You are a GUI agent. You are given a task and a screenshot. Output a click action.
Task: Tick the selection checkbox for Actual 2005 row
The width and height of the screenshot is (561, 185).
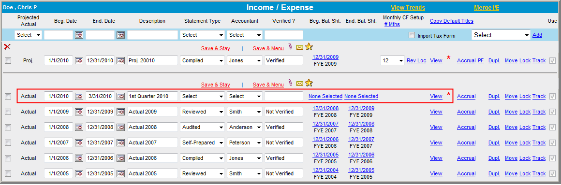8,173
